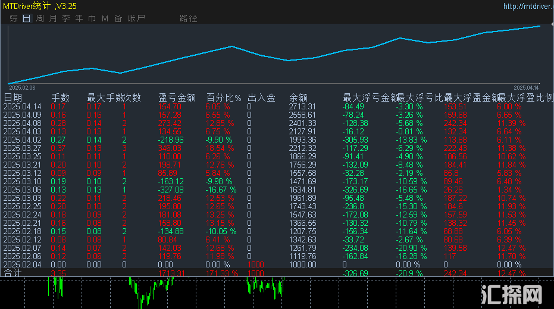
Task: Click the total lots 3.35
Action: (x=58, y=273)
